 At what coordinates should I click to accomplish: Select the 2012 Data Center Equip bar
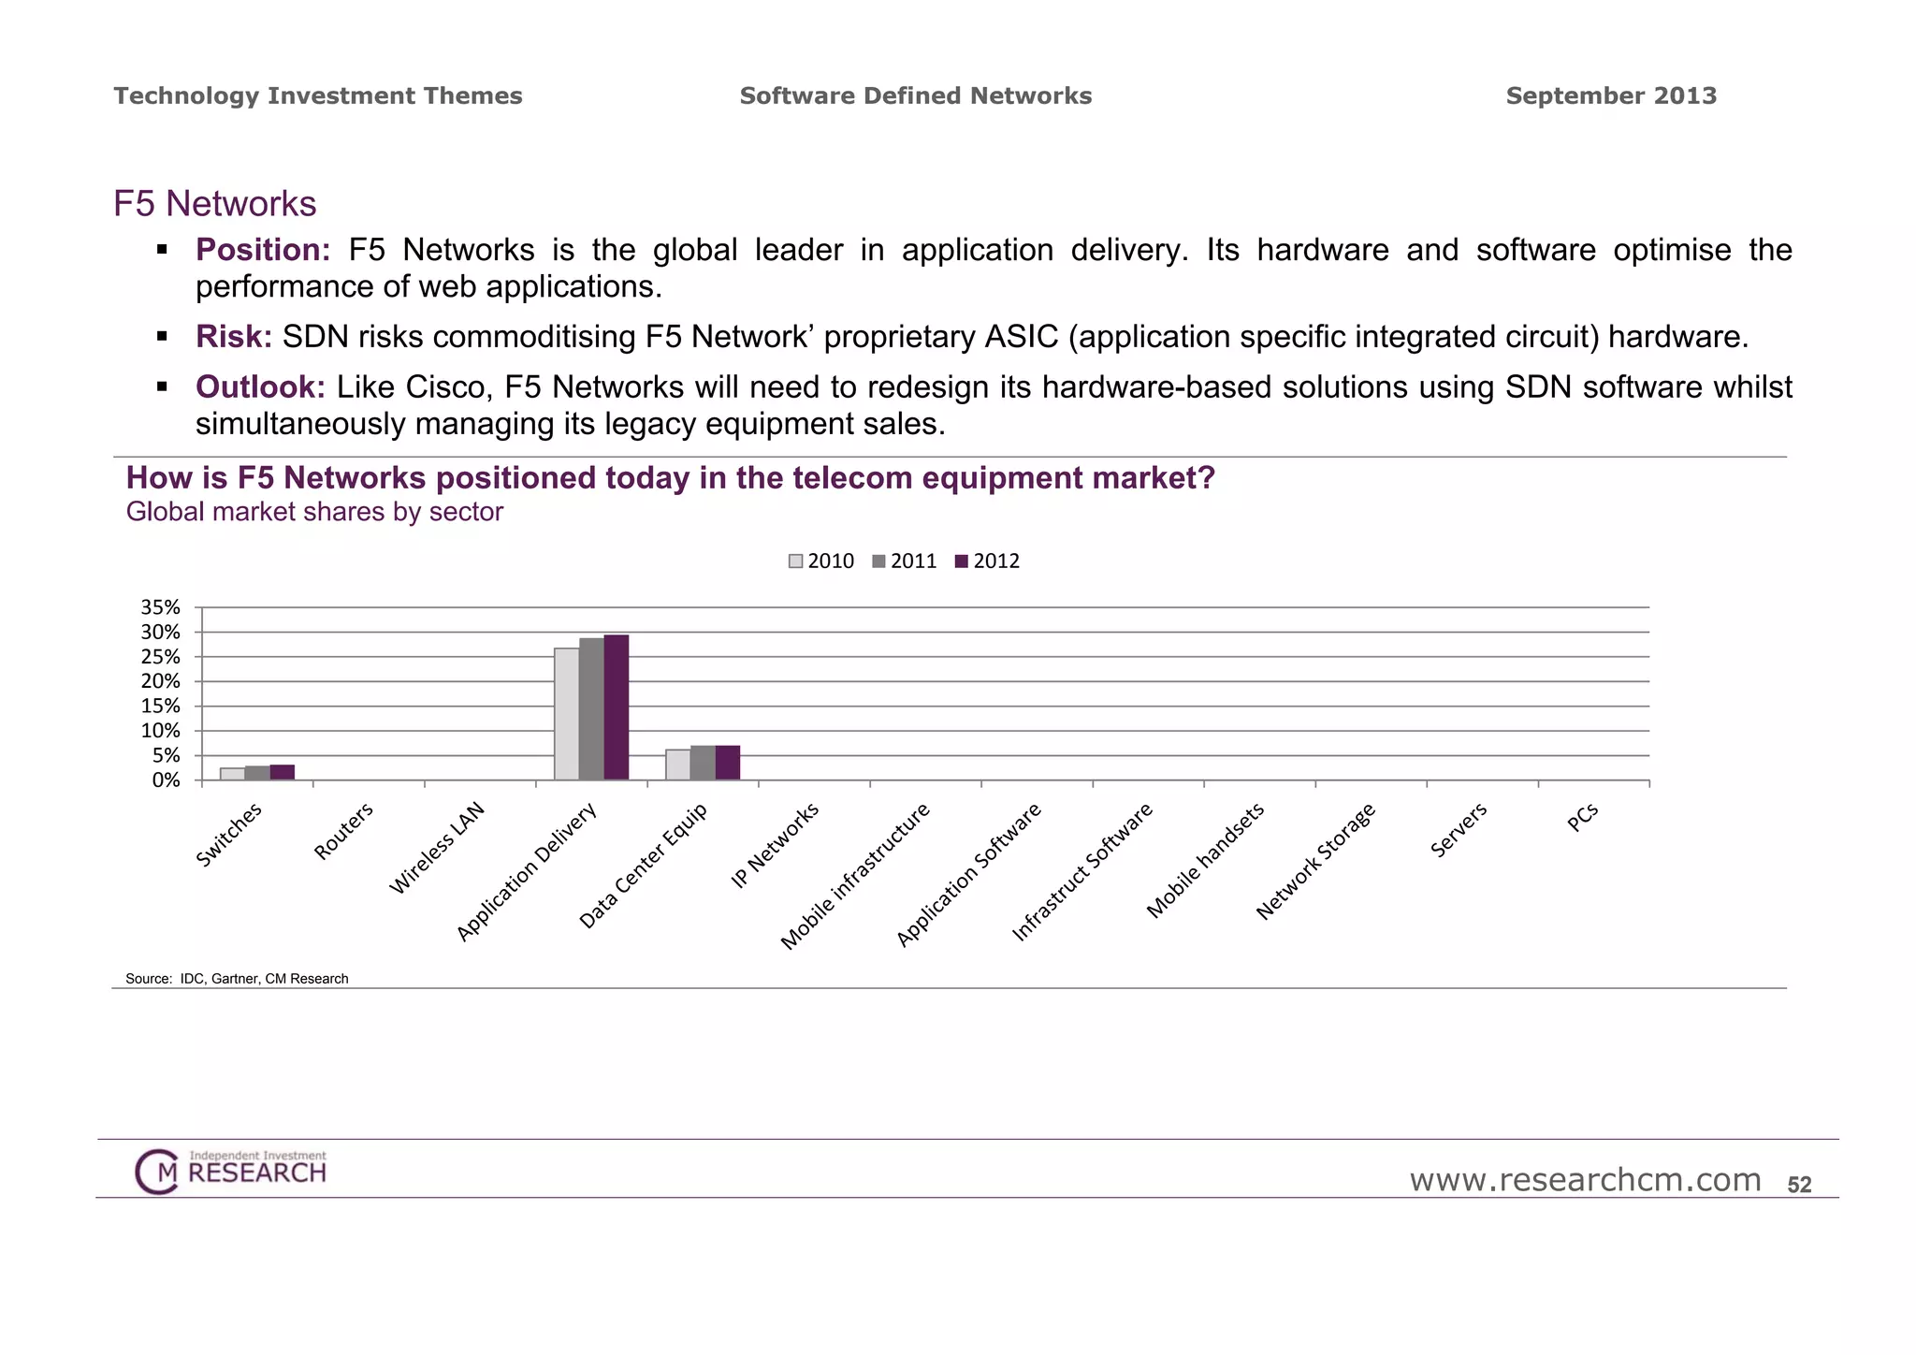pos(728,763)
